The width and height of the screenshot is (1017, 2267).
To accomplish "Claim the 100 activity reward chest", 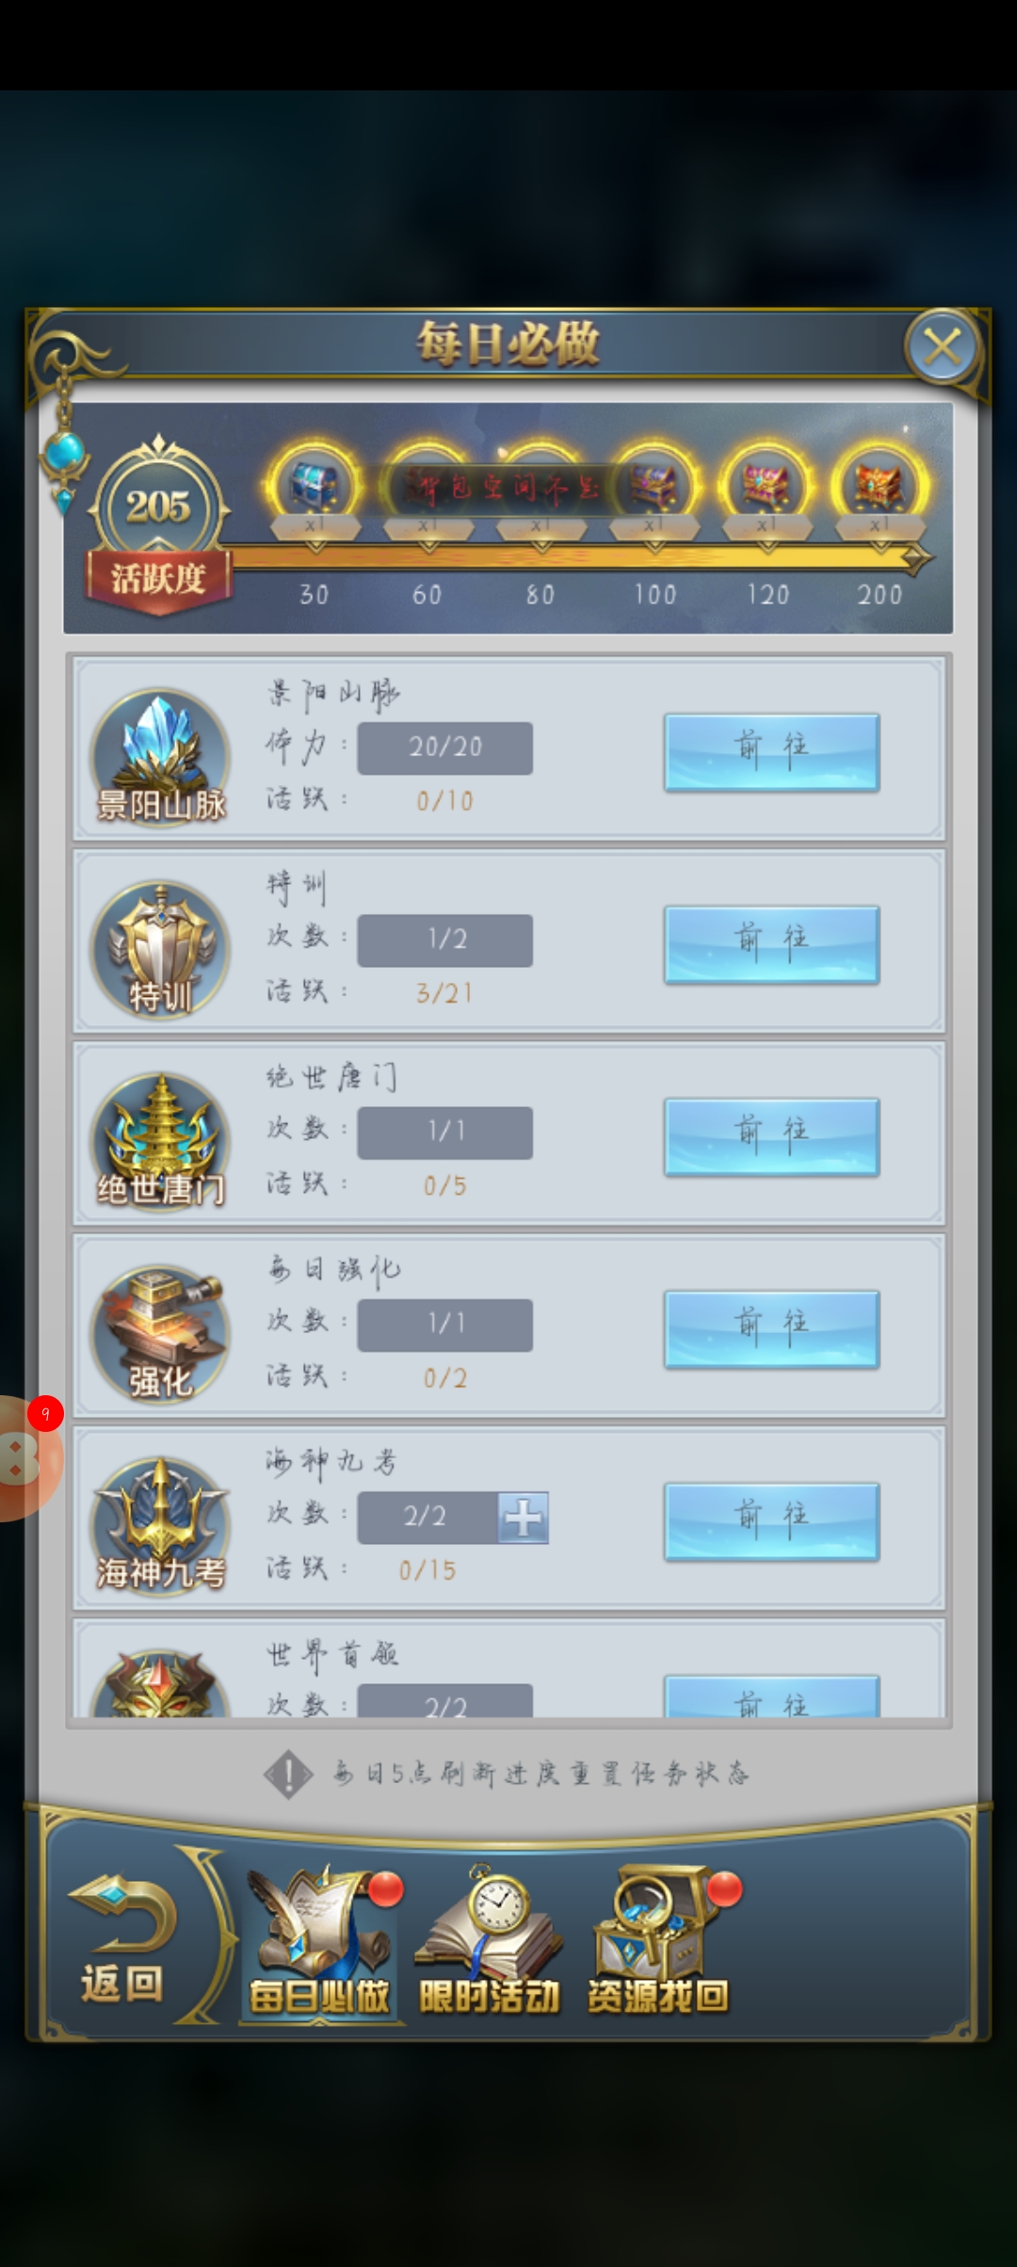I will pyautogui.click(x=654, y=486).
